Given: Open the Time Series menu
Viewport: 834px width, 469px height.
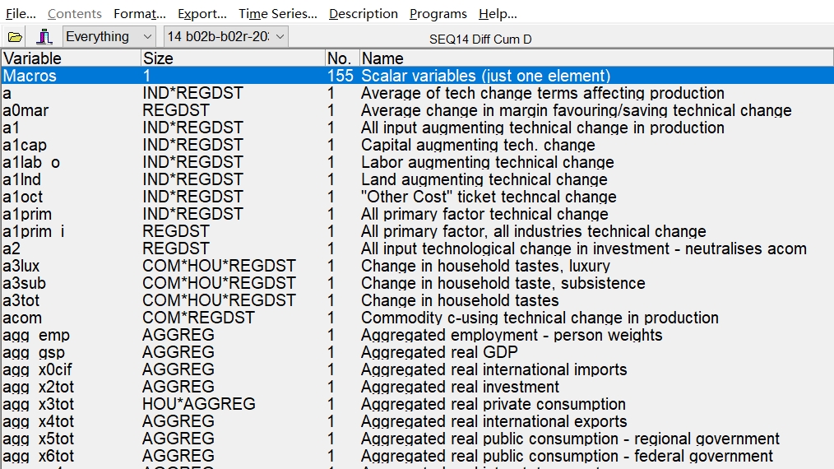Looking at the screenshot, I should click(x=277, y=14).
